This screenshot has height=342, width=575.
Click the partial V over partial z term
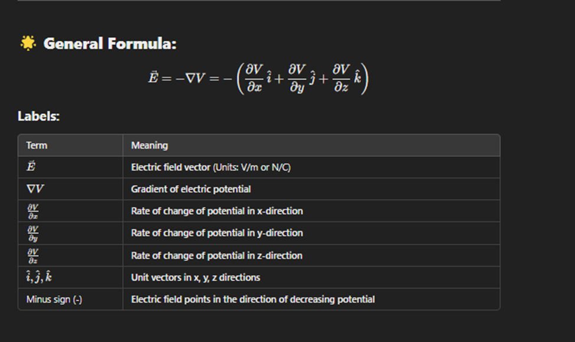[33, 256]
